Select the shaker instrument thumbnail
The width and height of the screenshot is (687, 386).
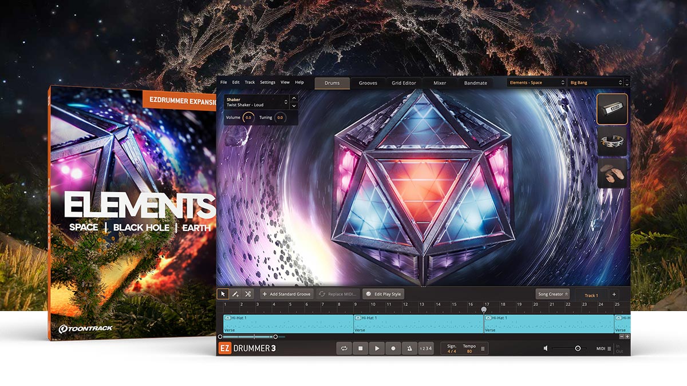[612, 109]
